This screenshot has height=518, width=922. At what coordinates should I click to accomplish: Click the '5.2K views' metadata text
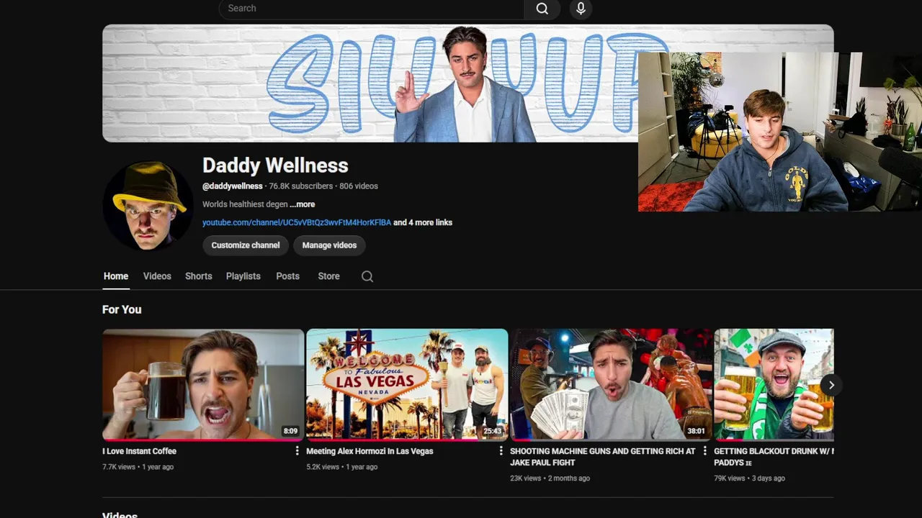323,467
